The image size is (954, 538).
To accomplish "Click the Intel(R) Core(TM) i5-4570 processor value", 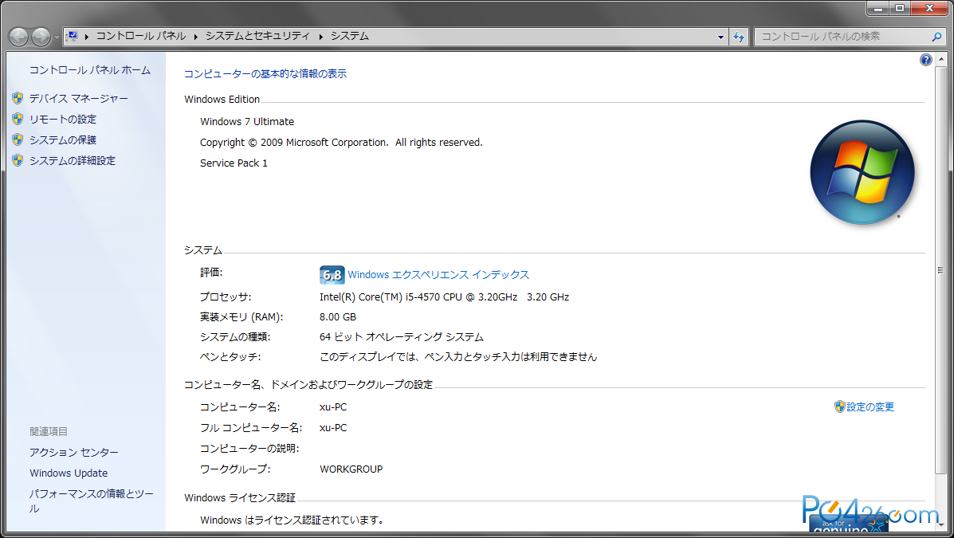I will point(444,297).
